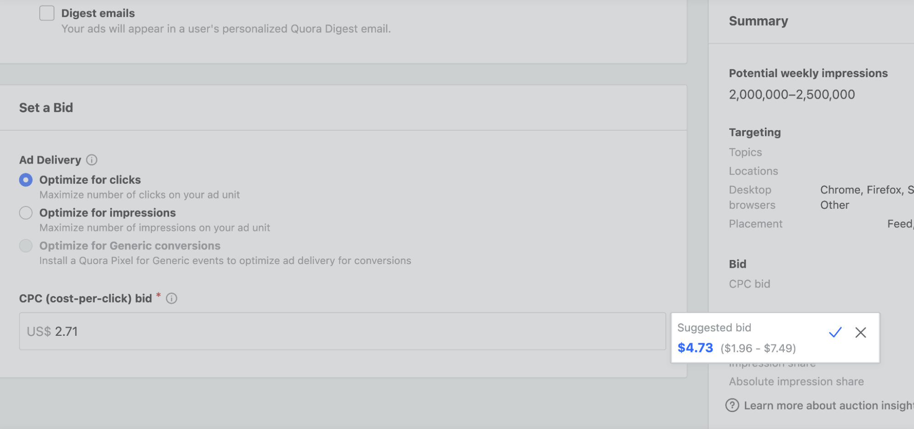Accept the suggested bid checkmark

coord(835,333)
